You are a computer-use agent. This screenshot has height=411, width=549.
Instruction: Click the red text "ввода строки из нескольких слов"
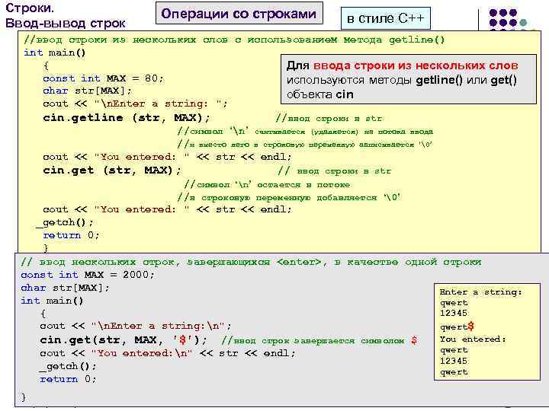click(x=416, y=65)
